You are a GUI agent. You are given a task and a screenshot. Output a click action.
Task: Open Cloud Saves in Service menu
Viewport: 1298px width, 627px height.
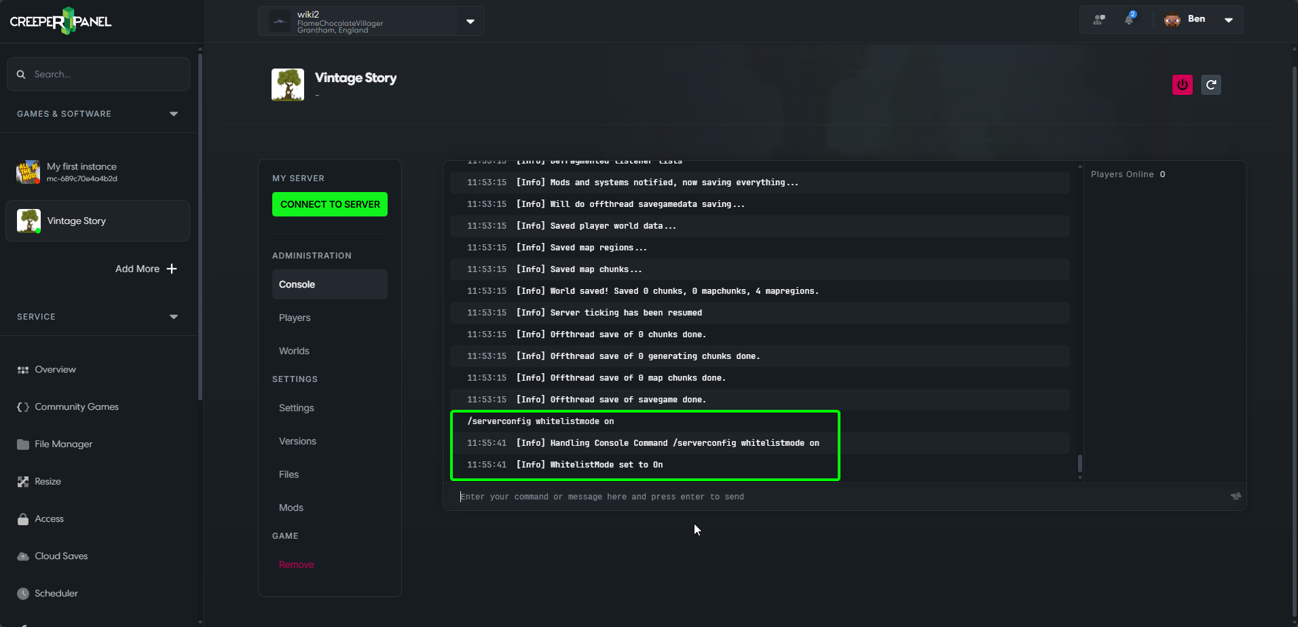61,556
